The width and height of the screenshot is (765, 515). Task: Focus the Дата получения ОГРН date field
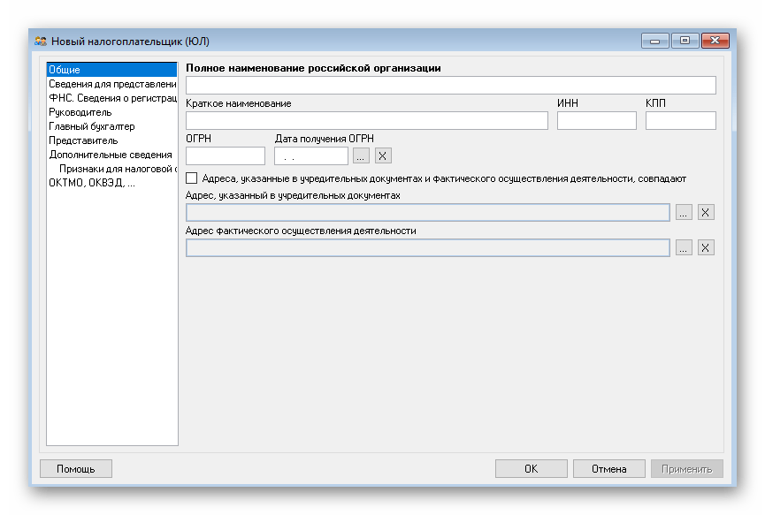coord(311,155)
